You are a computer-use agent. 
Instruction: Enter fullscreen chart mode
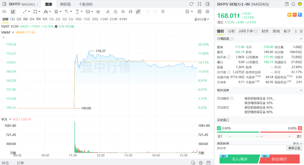tap(200, 4)
